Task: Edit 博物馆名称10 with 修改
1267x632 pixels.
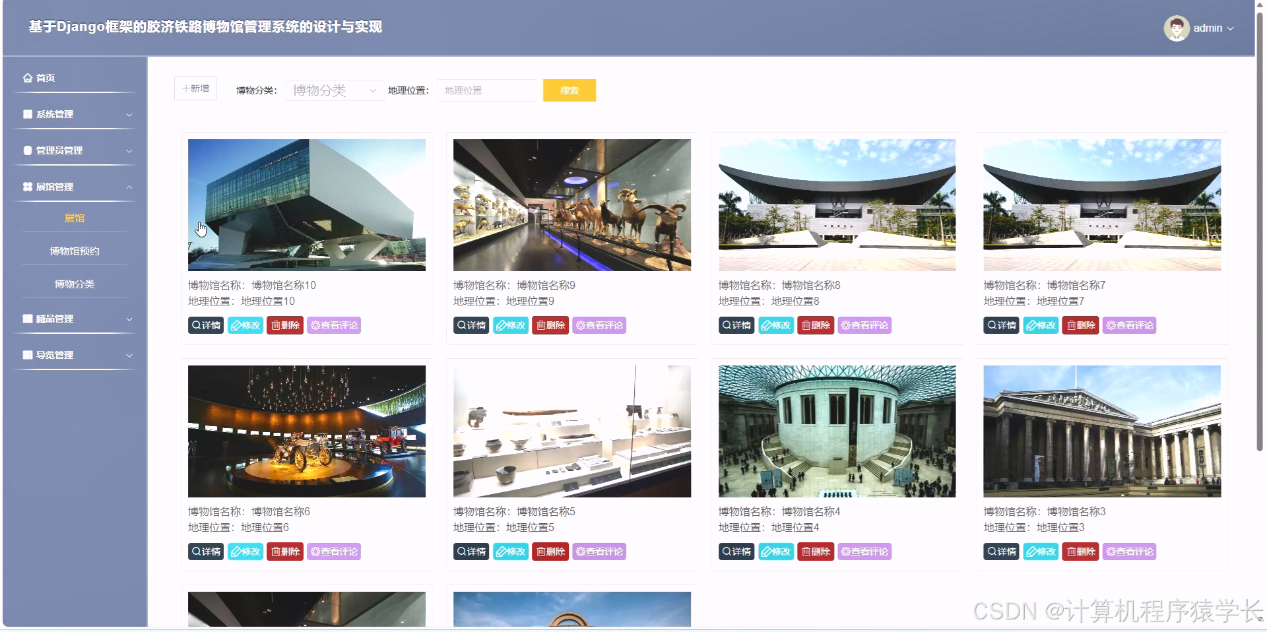Action: pyautogui.click(x=245, y=325)
